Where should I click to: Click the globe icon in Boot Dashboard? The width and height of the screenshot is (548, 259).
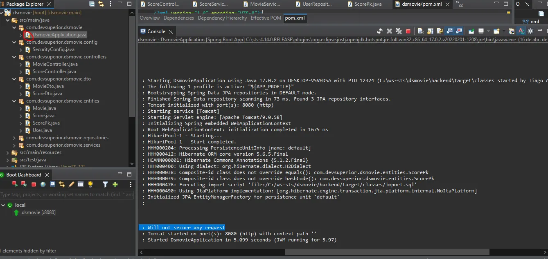click(43, 185)
